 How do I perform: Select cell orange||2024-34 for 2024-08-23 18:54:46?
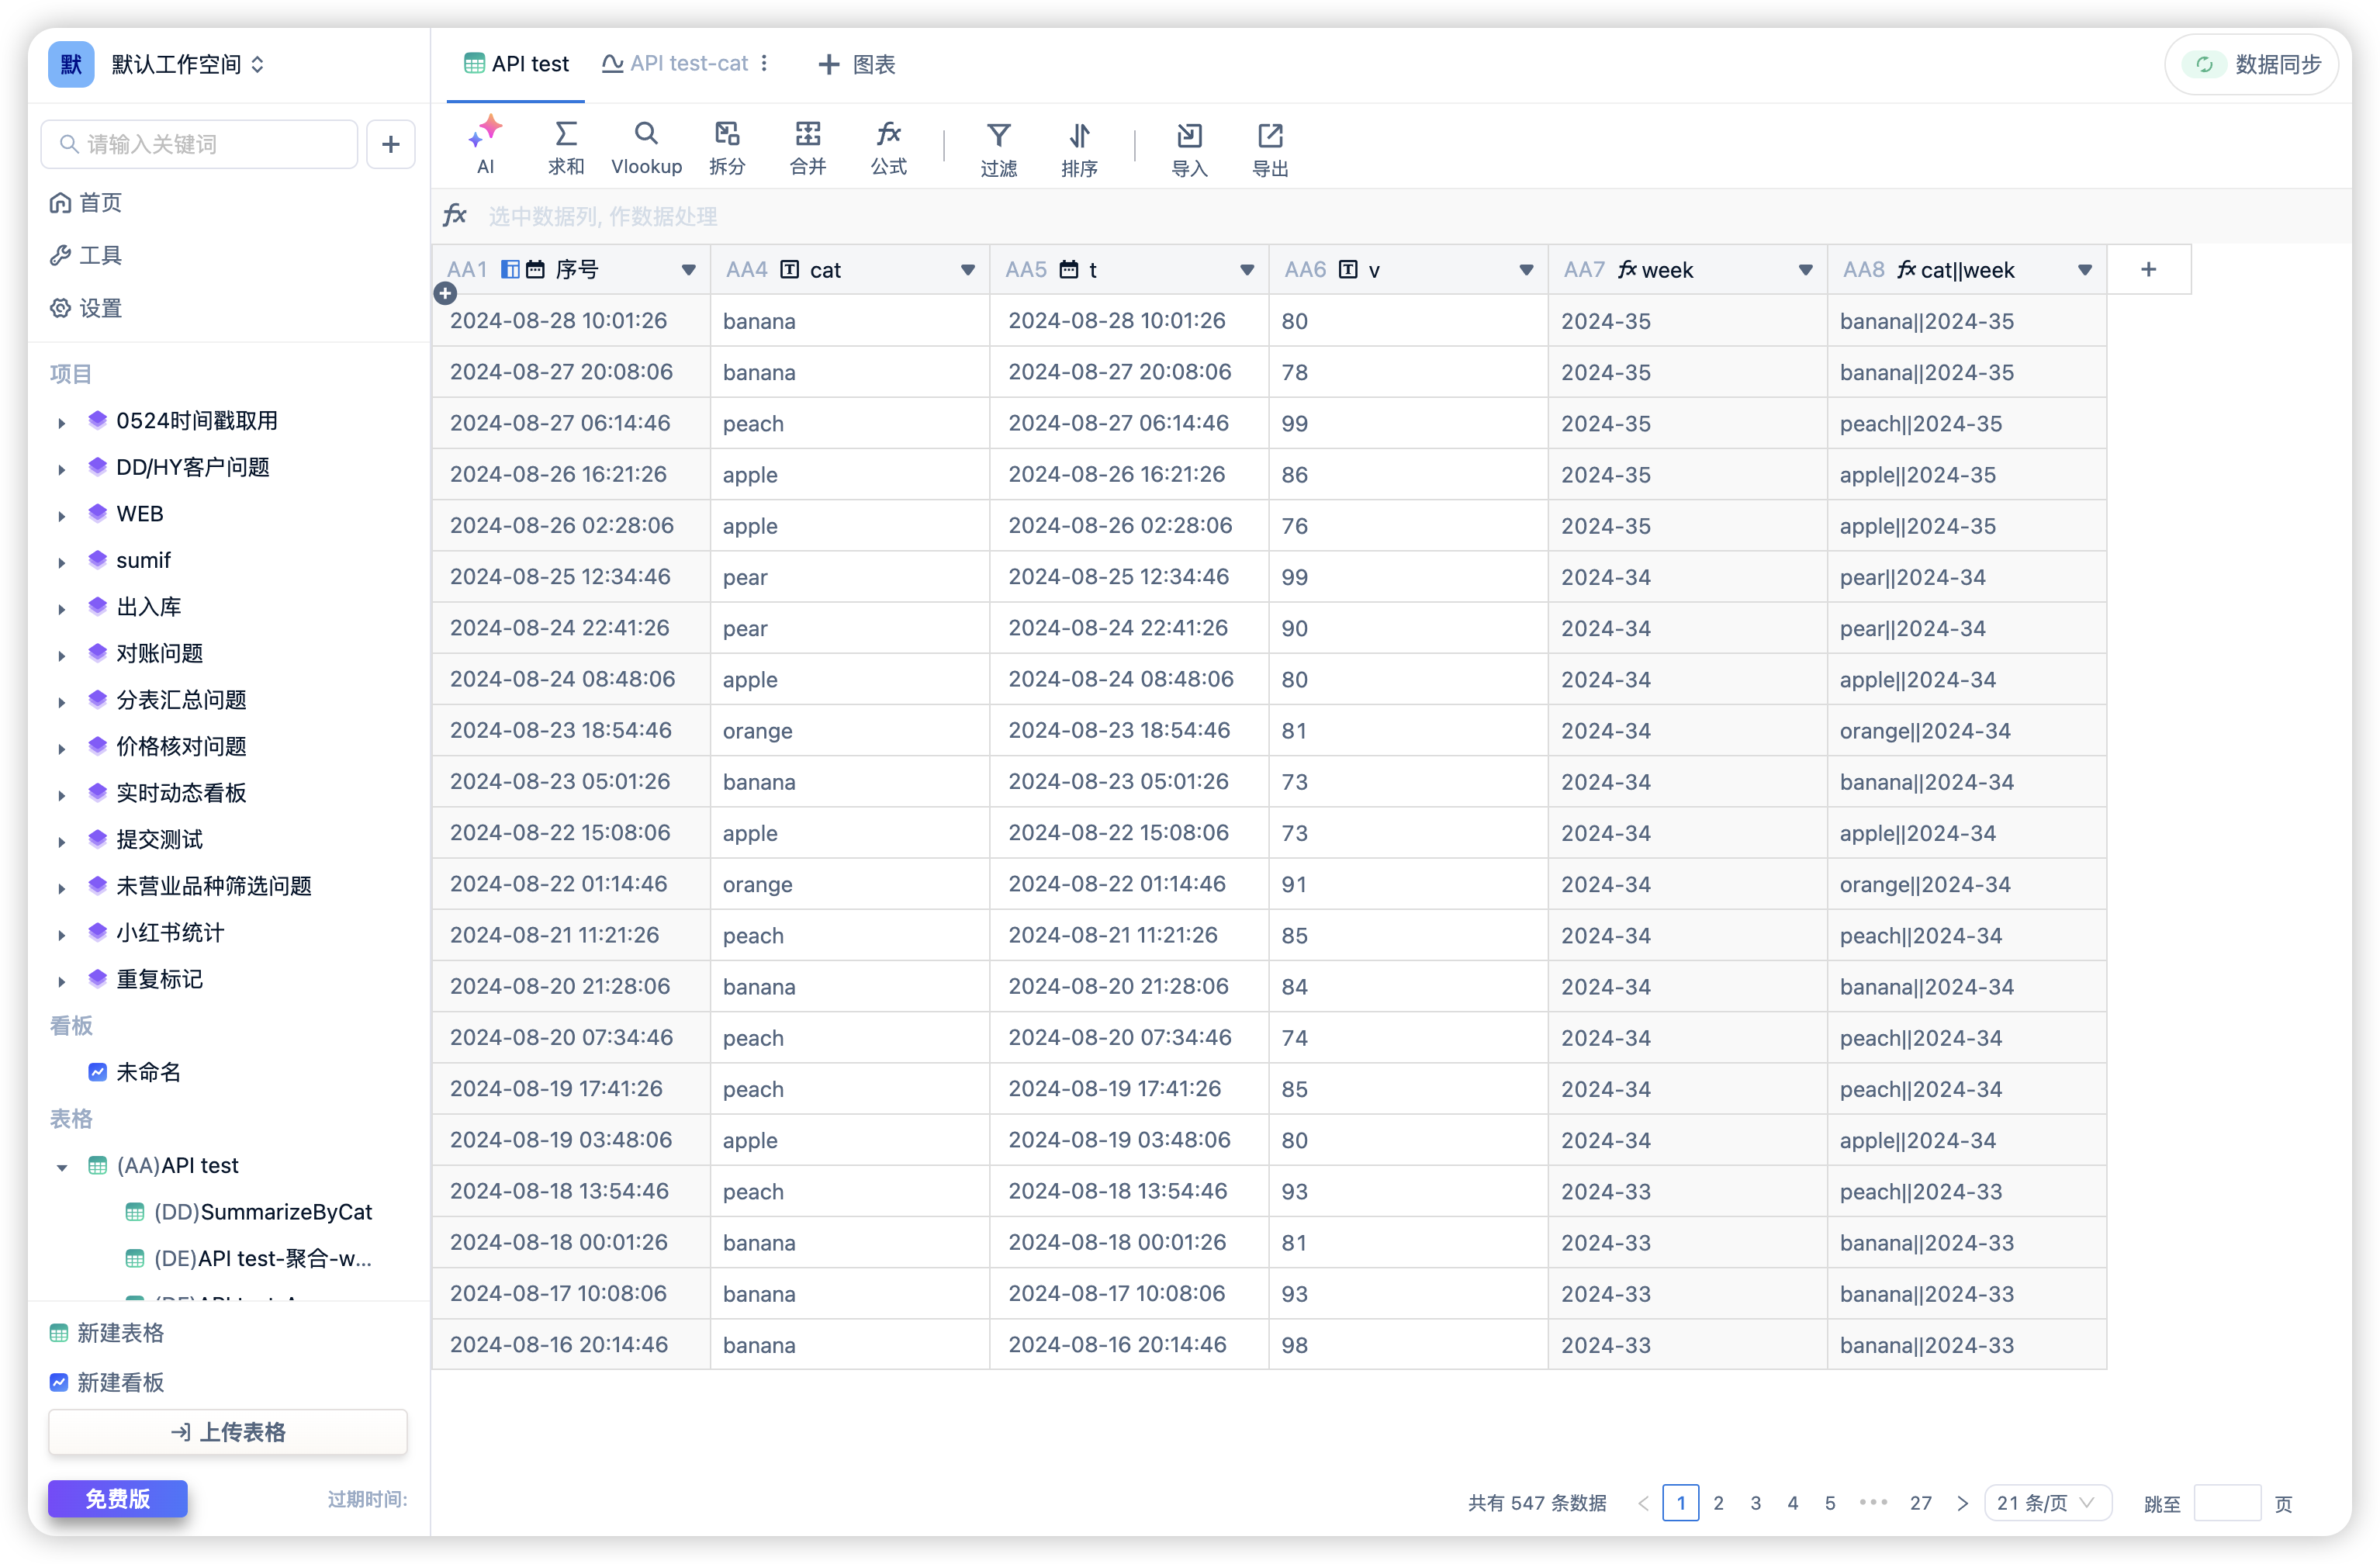pyautogui.click(x=1966, y=731)
